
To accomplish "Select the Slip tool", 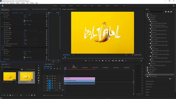I will coord(38,75).
